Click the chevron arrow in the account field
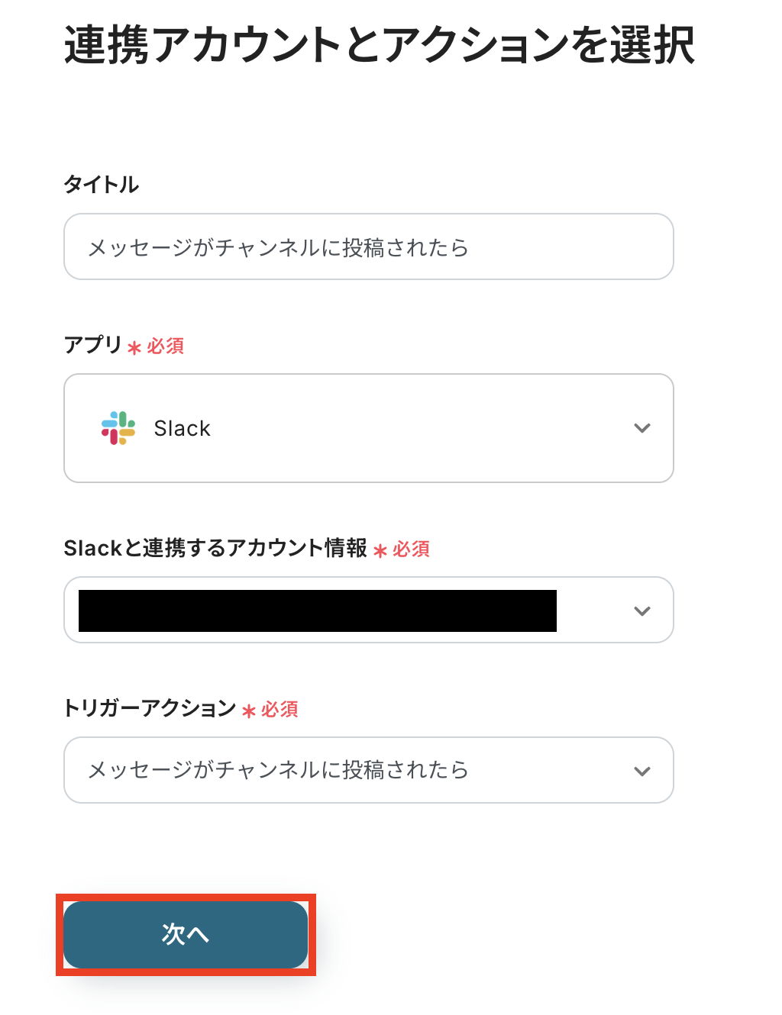782x1015 pixels. pos(642,611)
